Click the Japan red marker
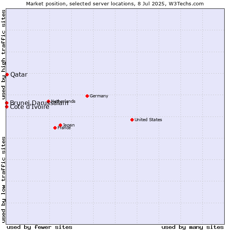Screen dimensions: 230x230 click(60, 125)
